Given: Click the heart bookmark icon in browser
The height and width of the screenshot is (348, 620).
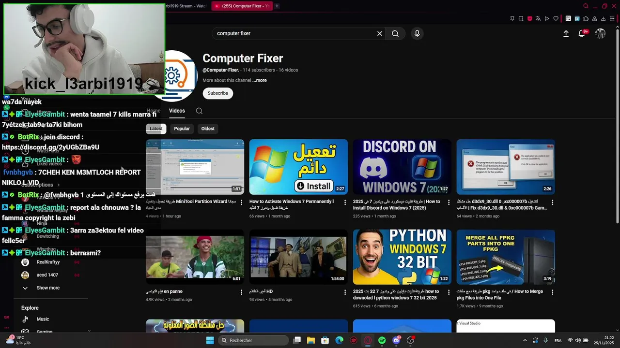Looking at the screenshot, I should tap(556, 19).
